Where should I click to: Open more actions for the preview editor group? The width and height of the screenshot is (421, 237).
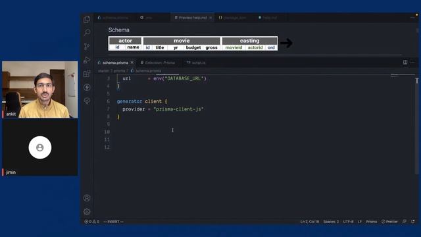pos(412,18)
